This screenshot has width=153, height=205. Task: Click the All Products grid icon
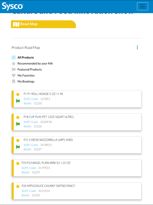click(14, 58)
